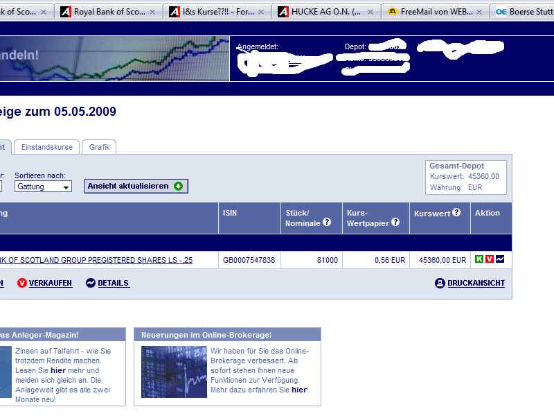This screenshot has height=416, width=554.
Task: Switch to FreeMail von WEB... browser tab
Action: click(436, 12)
